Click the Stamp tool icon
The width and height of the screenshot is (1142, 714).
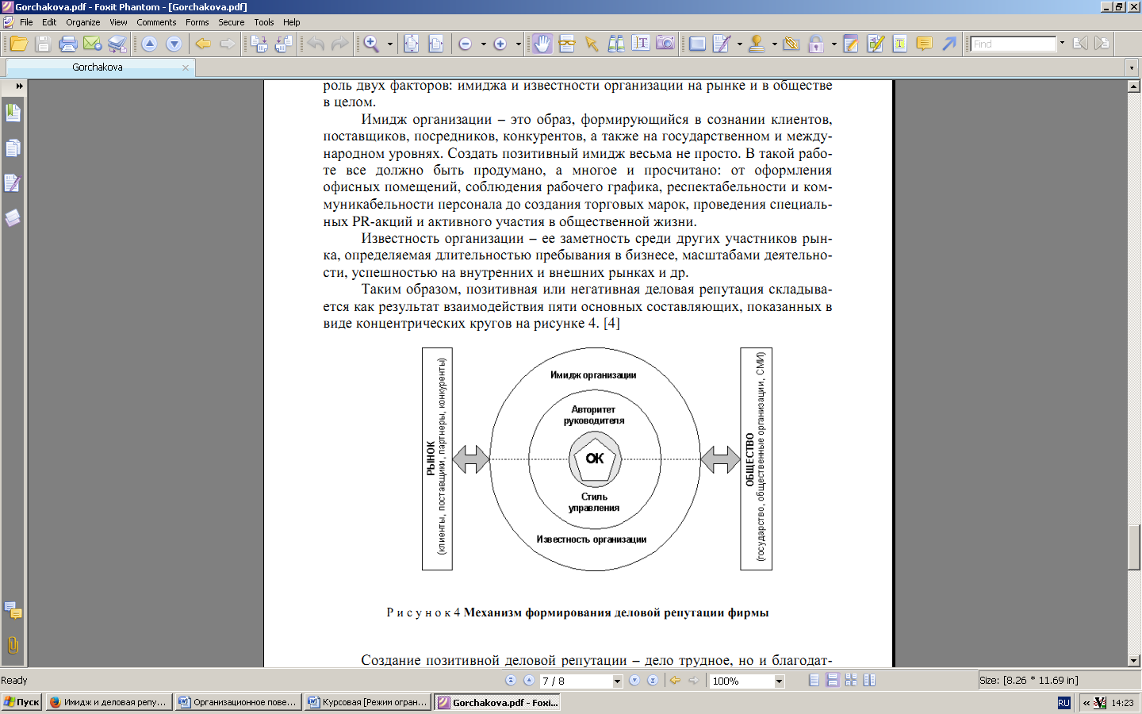757,44
